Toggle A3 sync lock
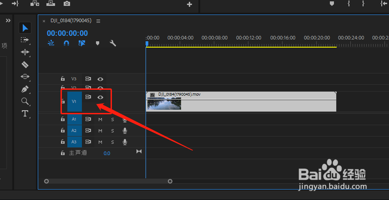The image size is (389, 200). [88, 142]
